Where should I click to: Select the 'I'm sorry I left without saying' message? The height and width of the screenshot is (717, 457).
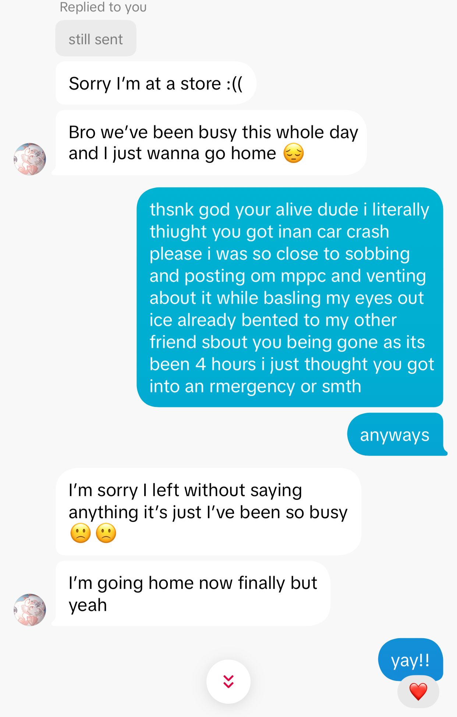[208, 512]
